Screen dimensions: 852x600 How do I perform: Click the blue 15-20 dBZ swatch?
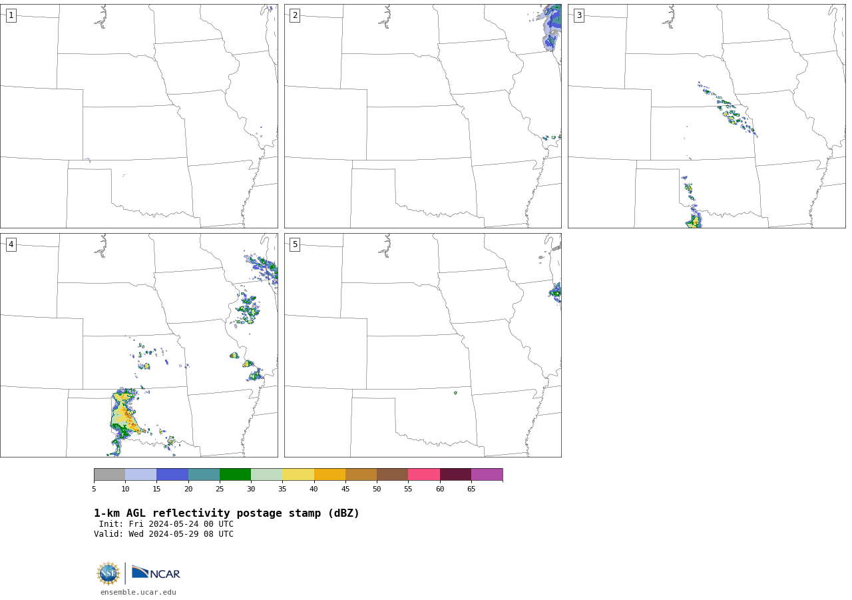click(172, 474)
